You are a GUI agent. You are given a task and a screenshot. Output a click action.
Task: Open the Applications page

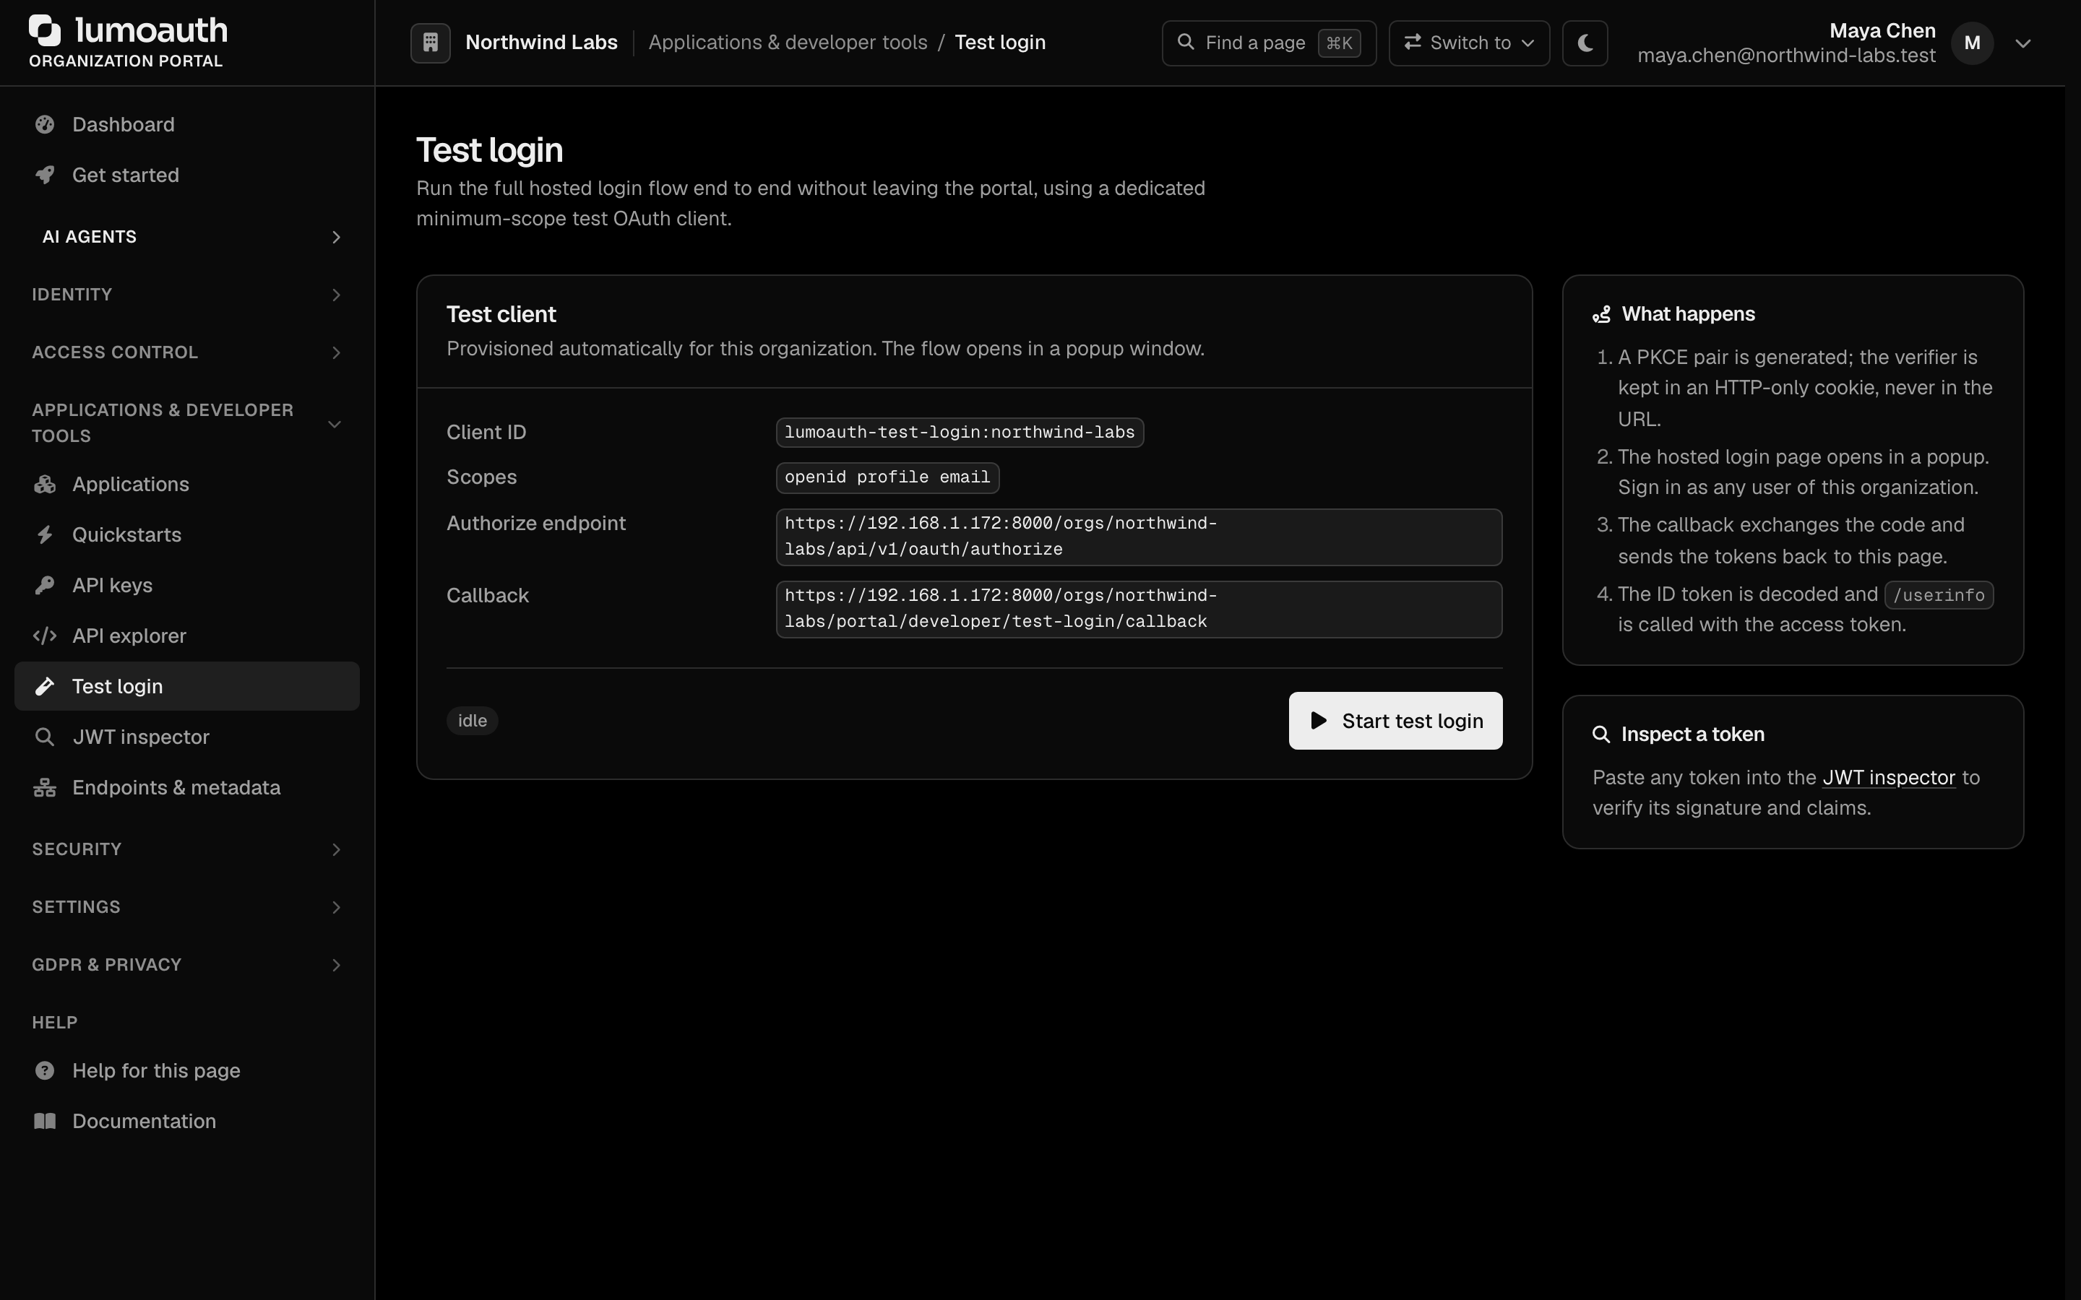(187, 484)
